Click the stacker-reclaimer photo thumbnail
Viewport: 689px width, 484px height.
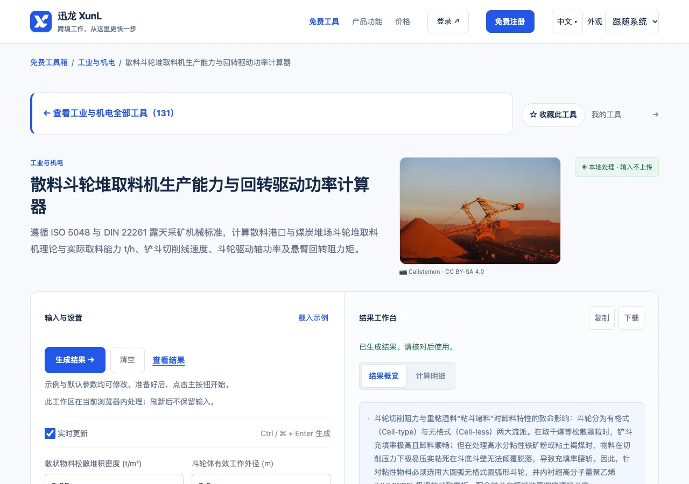[x=480, y=211]
